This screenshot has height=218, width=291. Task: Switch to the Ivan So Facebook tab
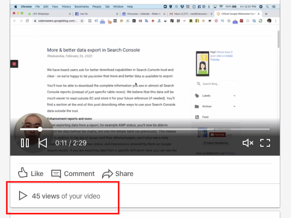(96, 14)
